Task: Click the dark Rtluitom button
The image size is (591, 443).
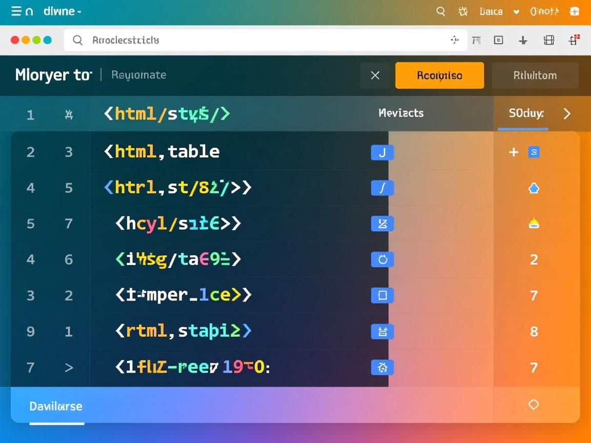Action: (x=535, y=75)
